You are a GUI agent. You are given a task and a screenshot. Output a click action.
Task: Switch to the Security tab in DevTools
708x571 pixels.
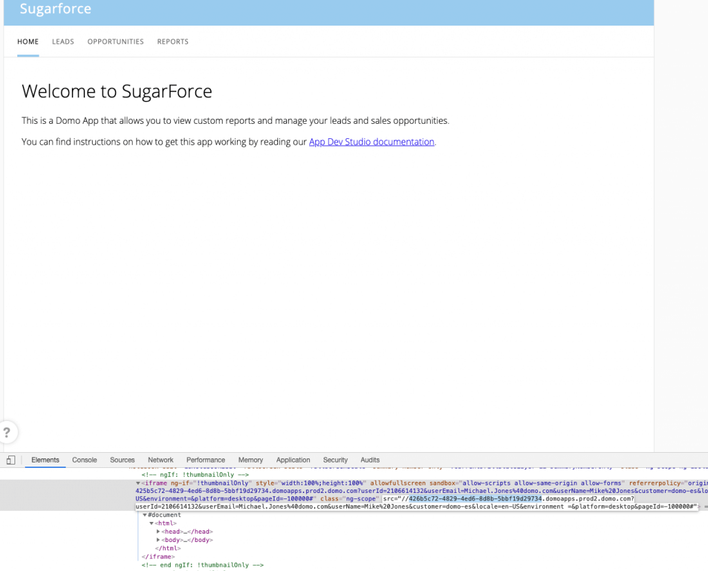335,460
